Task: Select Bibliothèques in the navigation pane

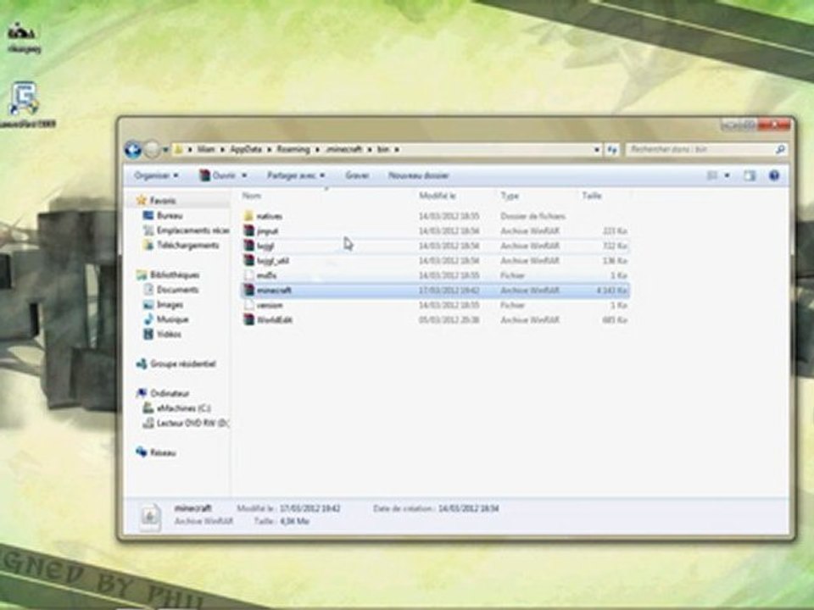Action: click(175, 274)
